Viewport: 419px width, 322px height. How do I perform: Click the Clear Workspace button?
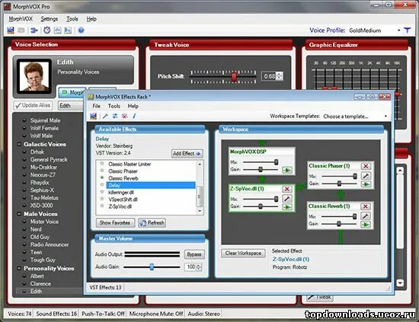pos(243,253)
